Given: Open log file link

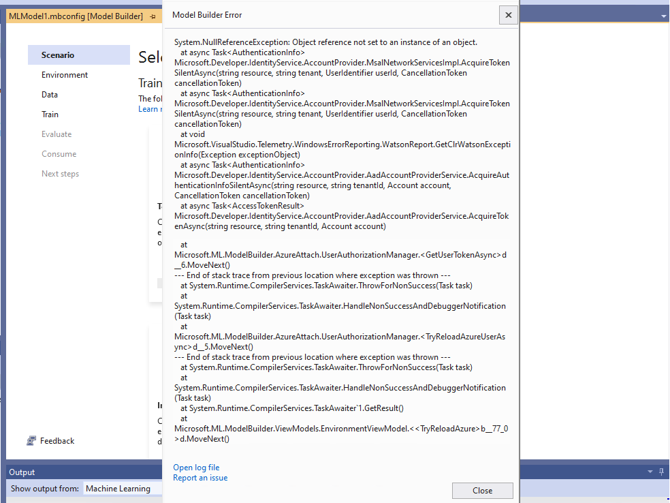Looking at the screenshot, I should [x=196, y=468].
